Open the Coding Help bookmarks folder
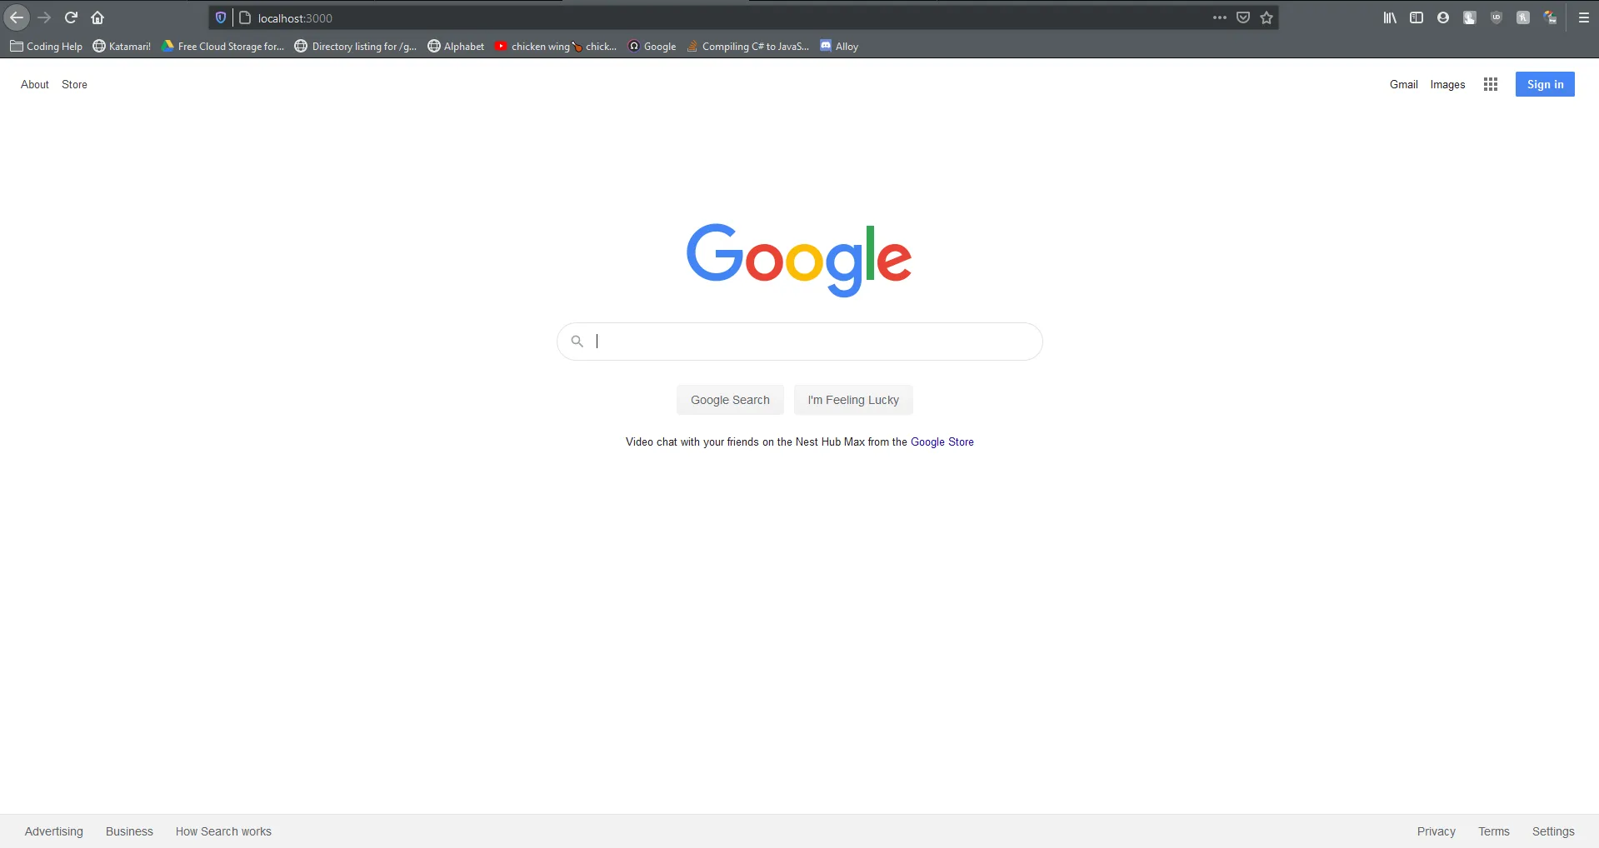Image resolution: width=1599 pixels, height=848 pixels. (x=47, y=47)
